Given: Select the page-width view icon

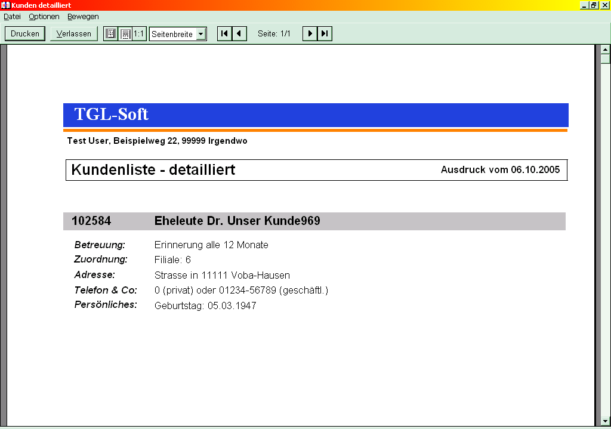Looking at the screenshot, I should click(x=125, y=33).
